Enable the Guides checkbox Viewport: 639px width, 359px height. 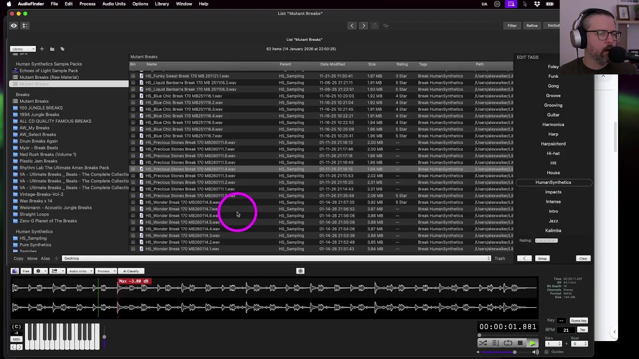[547, 352]
